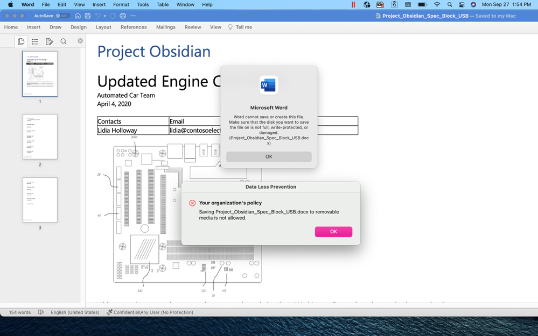The image size is (538, 336).
Task: Open the Apple menu
Action: (x=11, y=4)
